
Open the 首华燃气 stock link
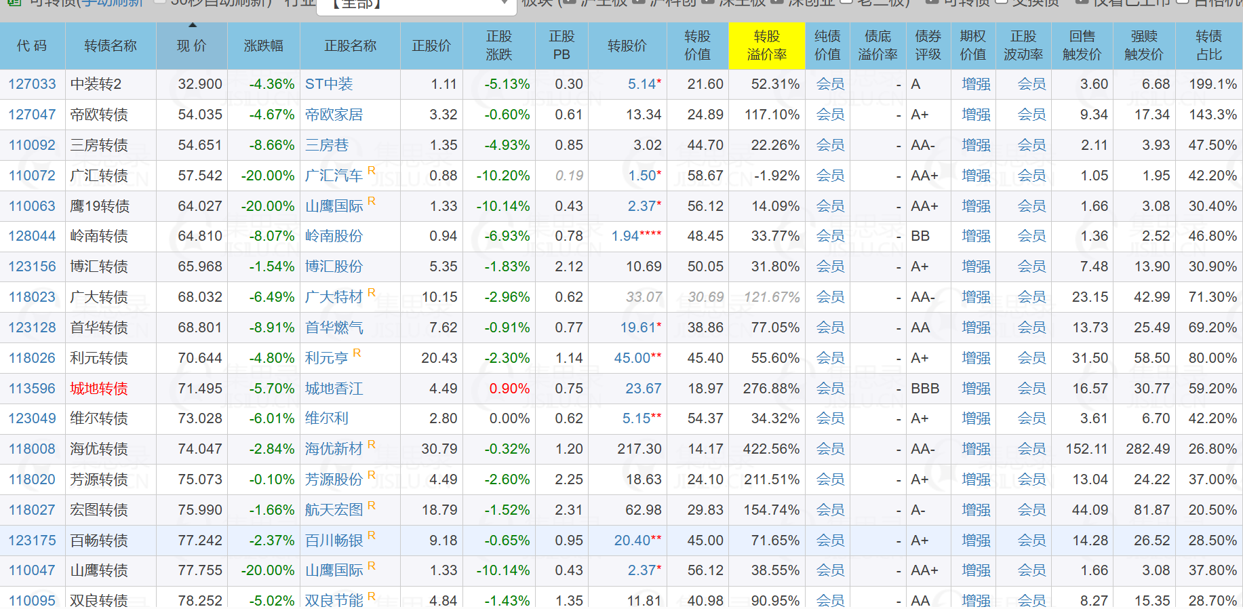coord(334,328)
